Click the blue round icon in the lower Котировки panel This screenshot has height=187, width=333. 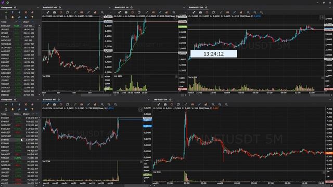26,109
